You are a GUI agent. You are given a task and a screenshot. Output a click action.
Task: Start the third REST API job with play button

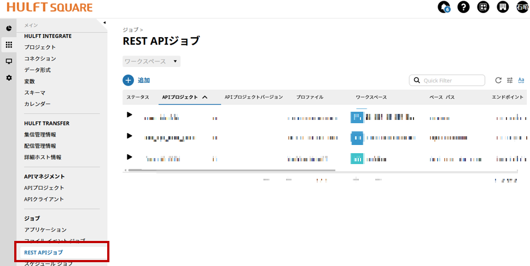pyautogui.click(x=130, y=157)
